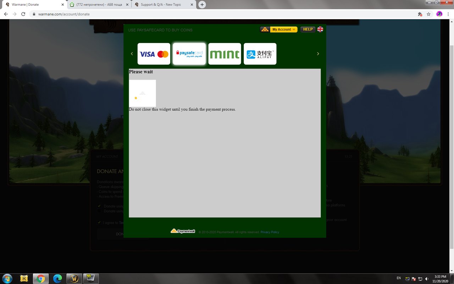This screenshot has width=454, height=284.
Task: Click the tray monitor icon showing 99
Action: pyautogui.click(x=408, y=279)
